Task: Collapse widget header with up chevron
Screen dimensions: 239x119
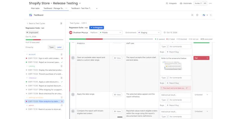Action: (x=211, y=15)
